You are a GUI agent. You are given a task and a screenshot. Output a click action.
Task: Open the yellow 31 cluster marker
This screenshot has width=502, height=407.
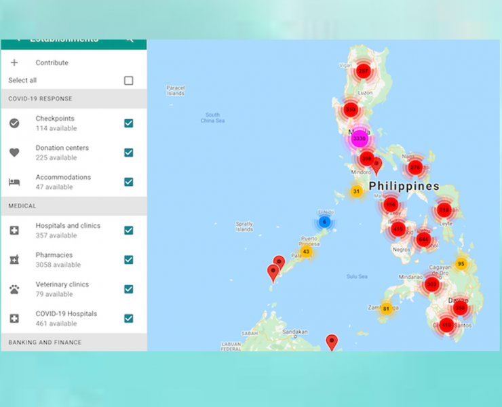tap(356, 191)
